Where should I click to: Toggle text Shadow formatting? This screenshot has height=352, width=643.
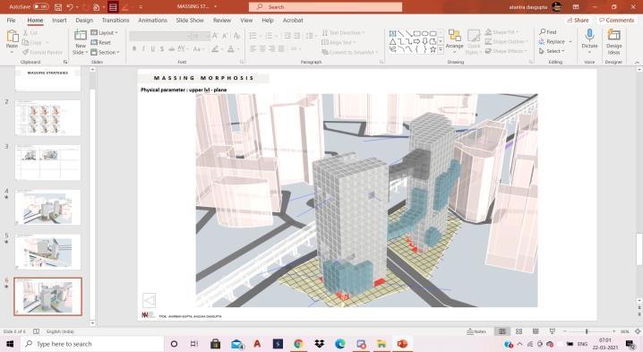pyautogui.click(x=162, y=49)
